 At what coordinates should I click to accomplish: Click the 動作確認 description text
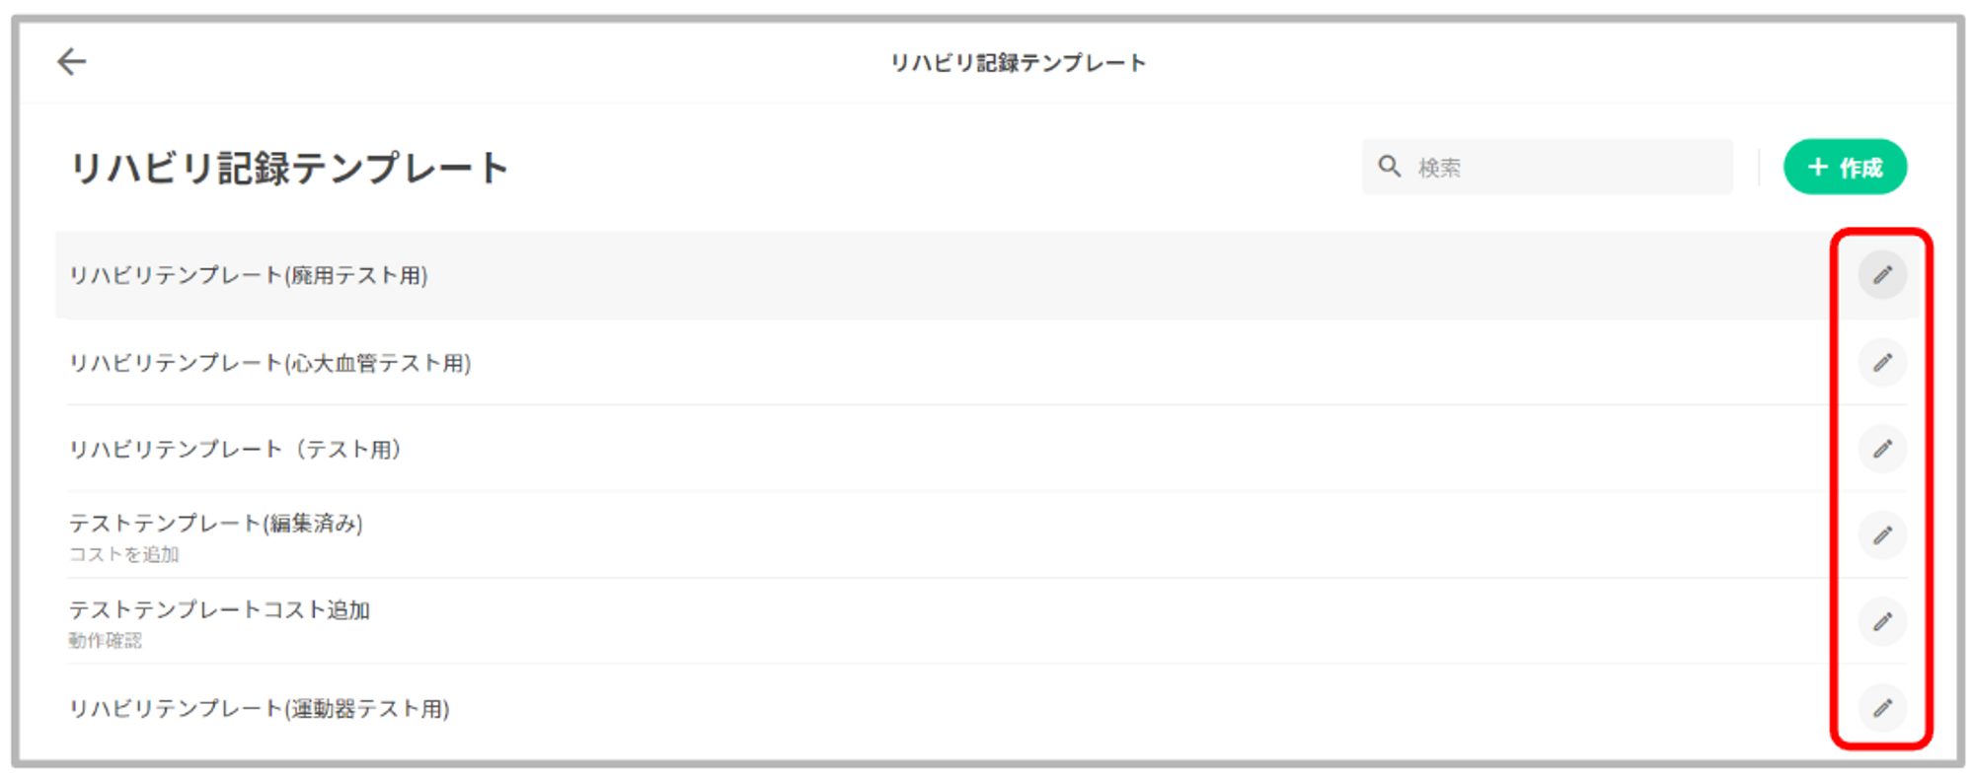coord(106,641)
